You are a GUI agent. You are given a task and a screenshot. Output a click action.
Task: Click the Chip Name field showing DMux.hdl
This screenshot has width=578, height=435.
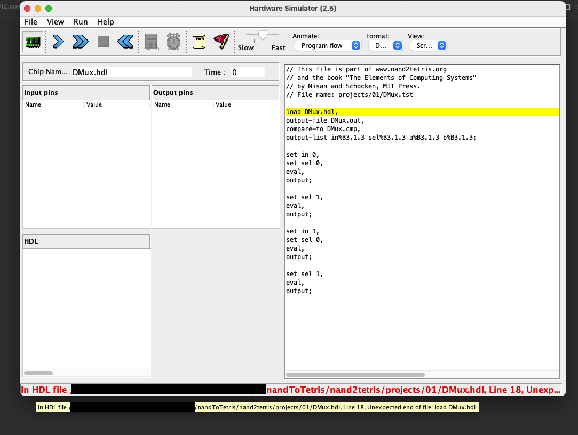(x=131, y=72)
